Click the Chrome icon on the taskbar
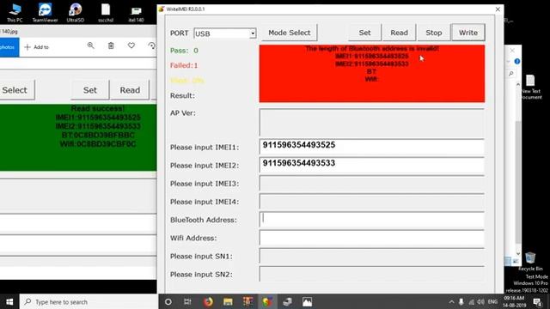The image size is (550, 309). (267, 301)
